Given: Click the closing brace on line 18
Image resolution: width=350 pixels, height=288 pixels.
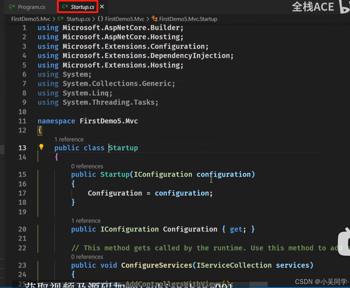Looking at the screenshot, I should tap(73, 202).
